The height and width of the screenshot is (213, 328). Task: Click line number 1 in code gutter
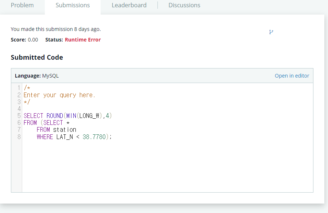click(x=19, y=88)
